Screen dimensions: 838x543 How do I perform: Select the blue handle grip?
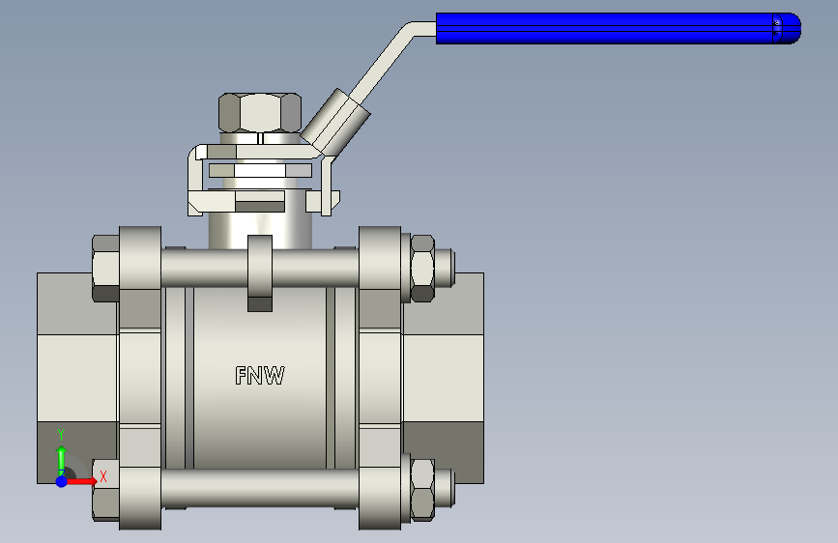pos(619,28)
